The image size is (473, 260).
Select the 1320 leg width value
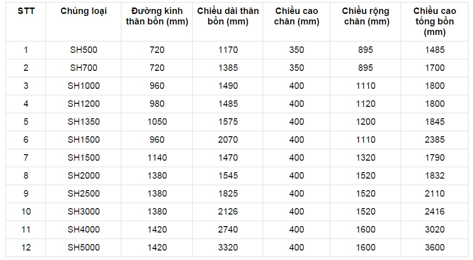[x=366, y=158]
